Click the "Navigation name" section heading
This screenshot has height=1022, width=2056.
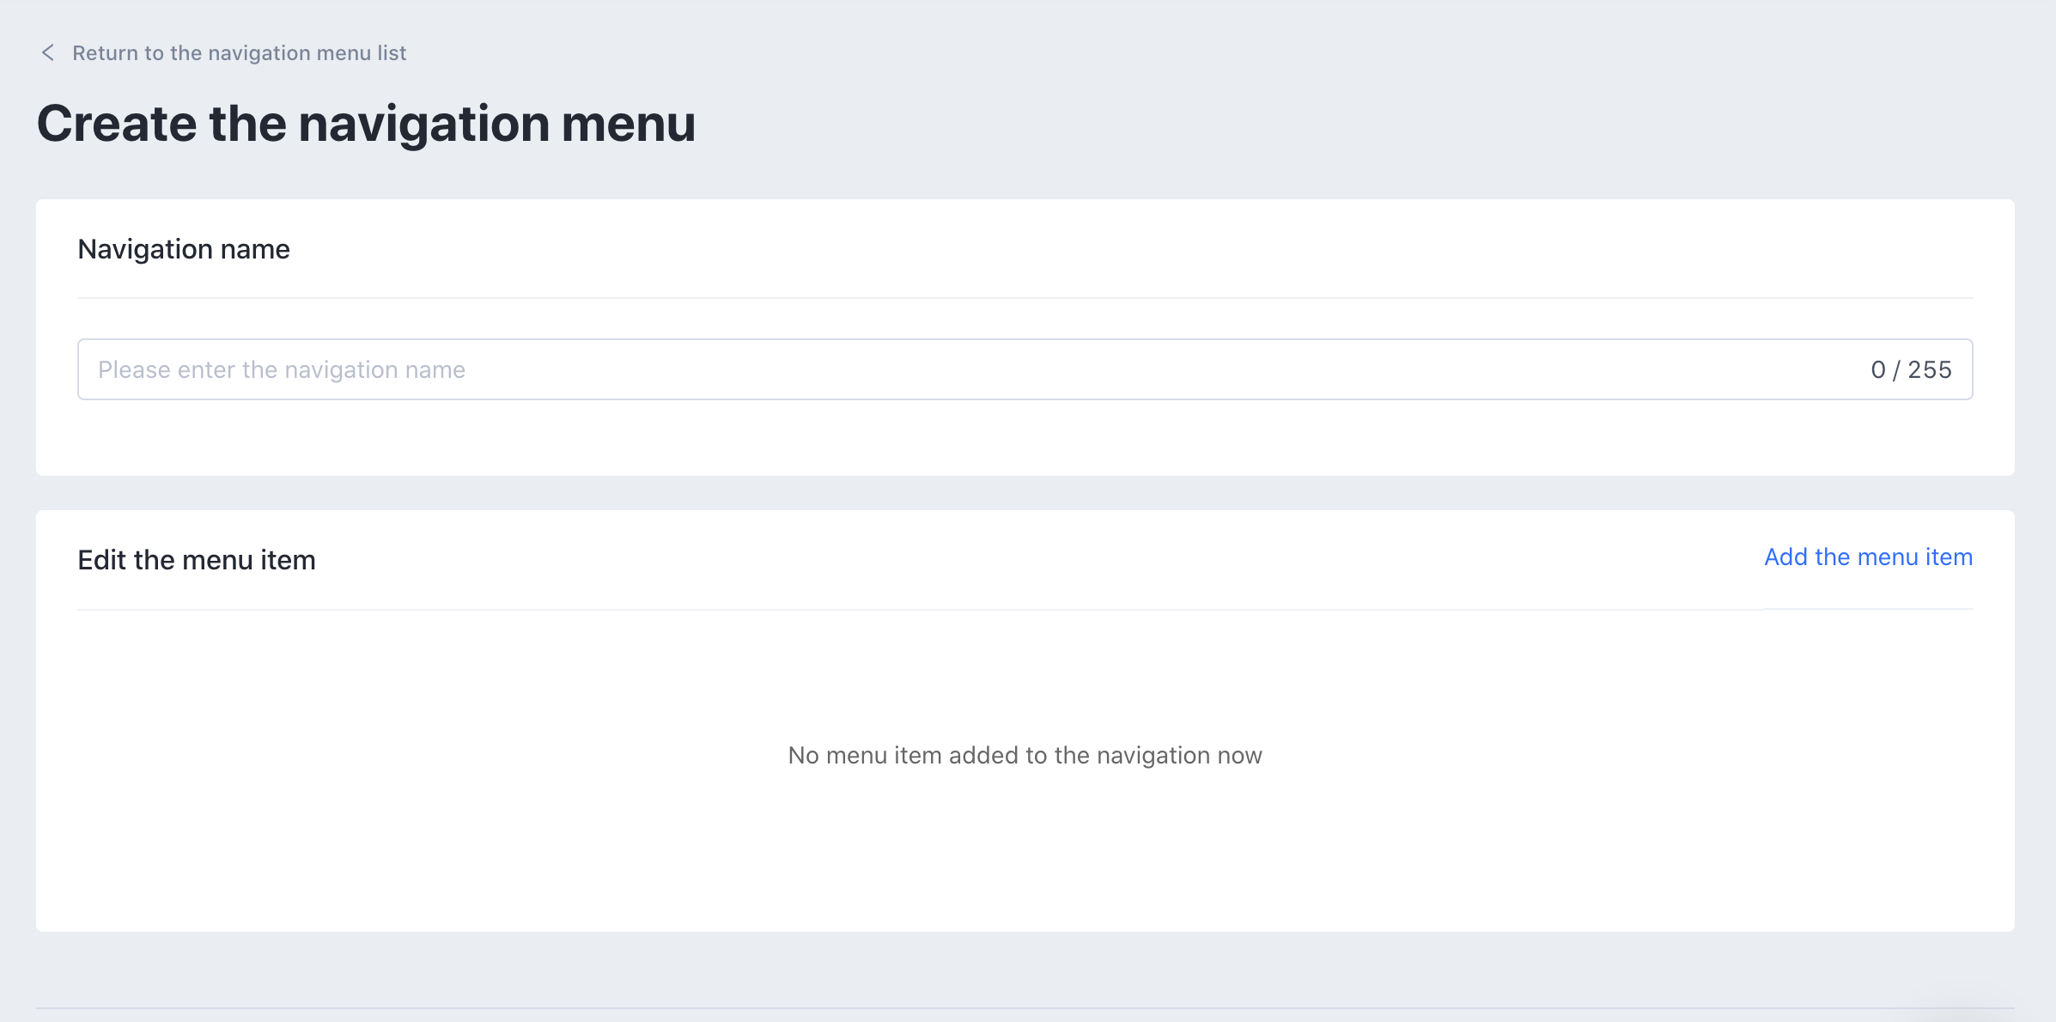[184, 249]
